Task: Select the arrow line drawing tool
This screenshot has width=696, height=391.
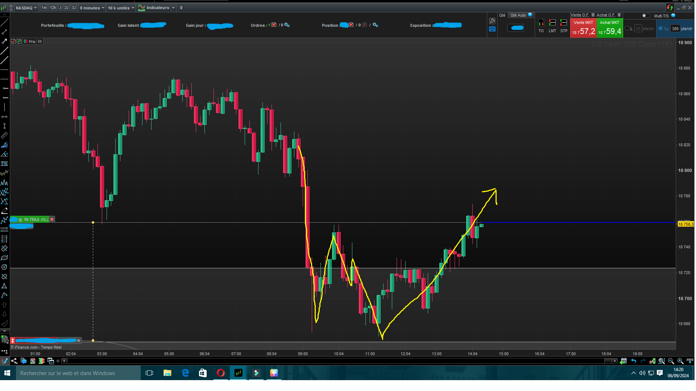Action: (x=4, y=41)
